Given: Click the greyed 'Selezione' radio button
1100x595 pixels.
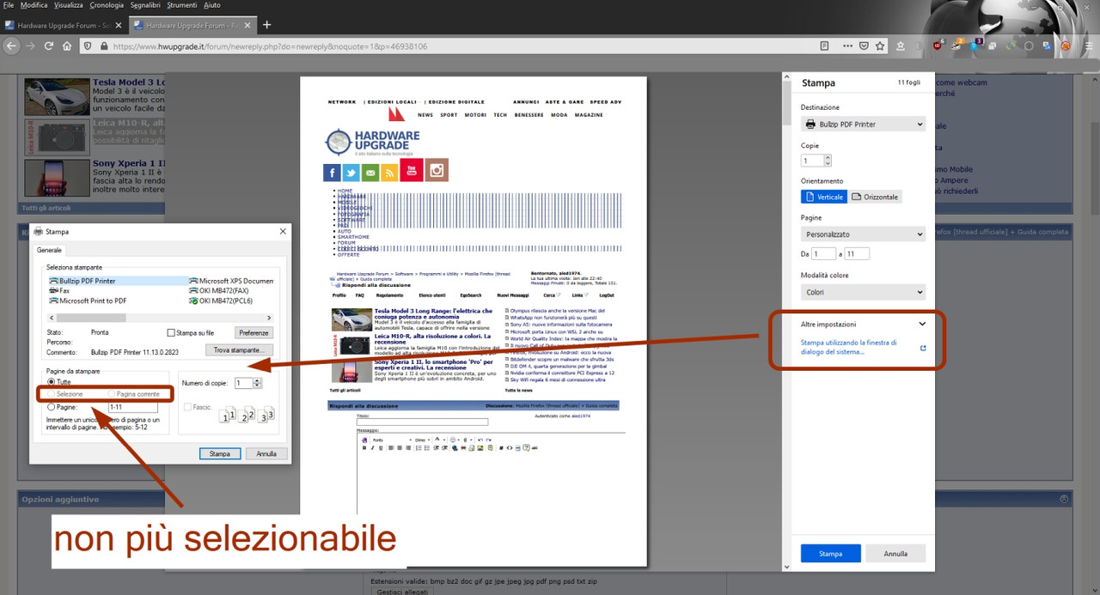Looking at the screenshot, I should 52,394.
